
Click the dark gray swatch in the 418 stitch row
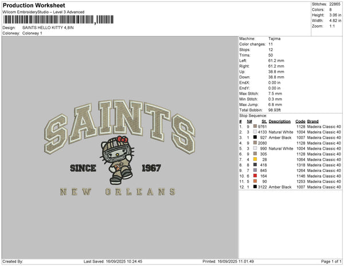255,165
